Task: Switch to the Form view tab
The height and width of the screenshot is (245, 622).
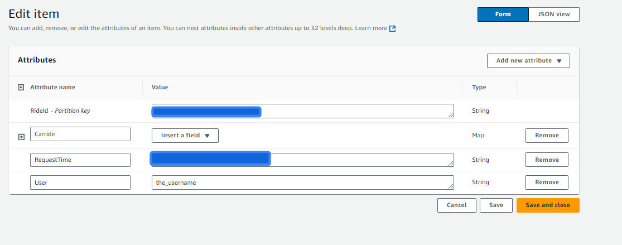Action: tap(503, 15)
